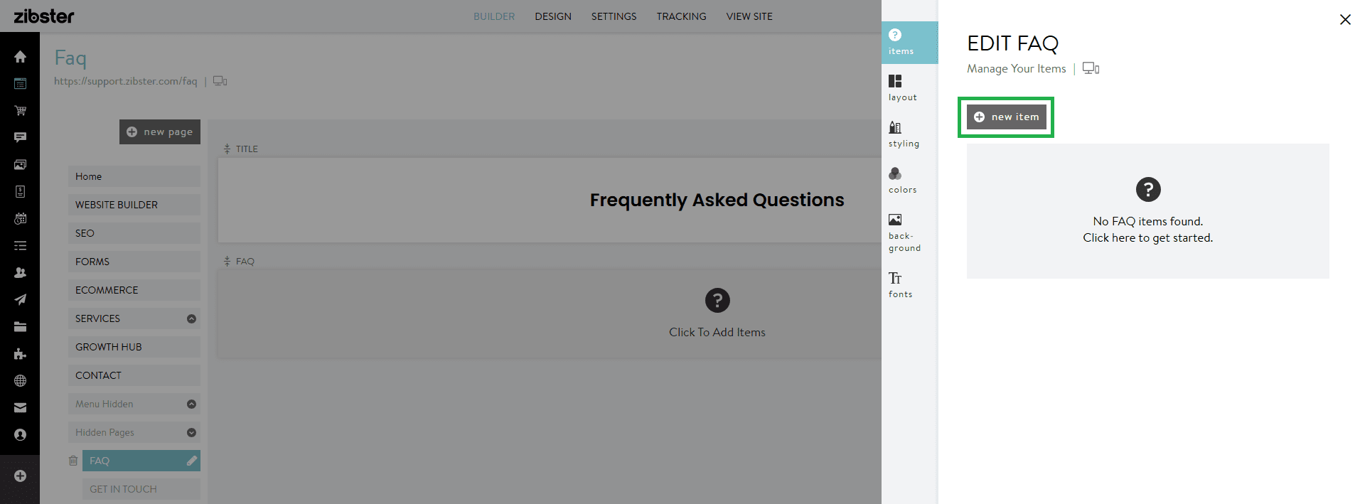Image resolution: width=1360 pixels, height=504 pixels.
Task: Open the BUILDER top menu
Action: [x=494, y=16]
